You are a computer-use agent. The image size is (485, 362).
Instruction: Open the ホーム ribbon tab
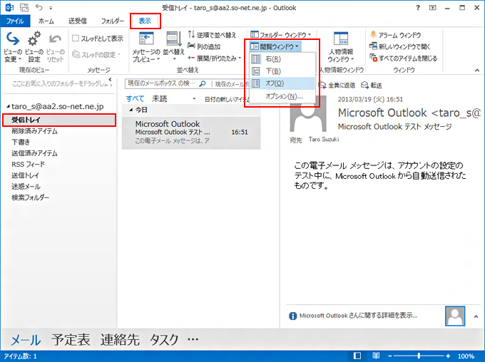click(x=46, y=21)
